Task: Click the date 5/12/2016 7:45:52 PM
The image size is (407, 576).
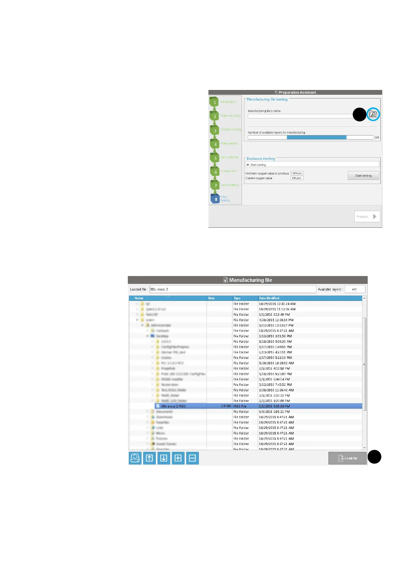Action: (x=275, y=384)
